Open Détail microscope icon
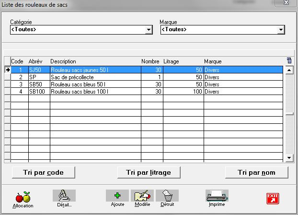The height and width of the screenshot is (215, 298). click(64, 196)
